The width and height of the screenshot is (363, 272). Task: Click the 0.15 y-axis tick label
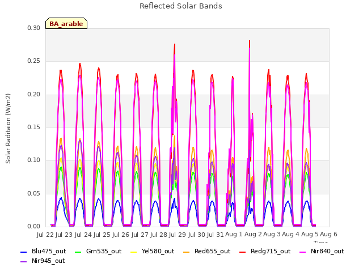pos(33,127)
